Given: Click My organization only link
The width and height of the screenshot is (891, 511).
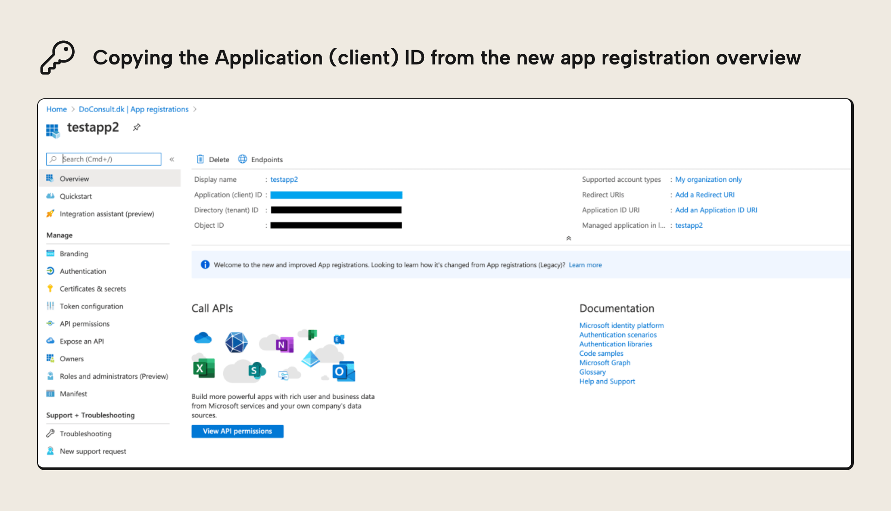Looking at the screenshot, I should pos(708,179).
